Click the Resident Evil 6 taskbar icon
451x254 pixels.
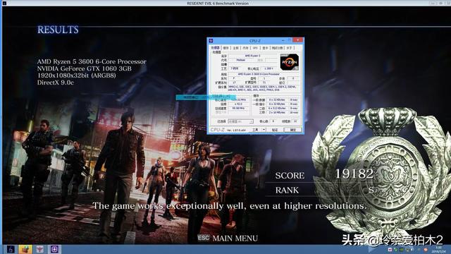[11, 249]
